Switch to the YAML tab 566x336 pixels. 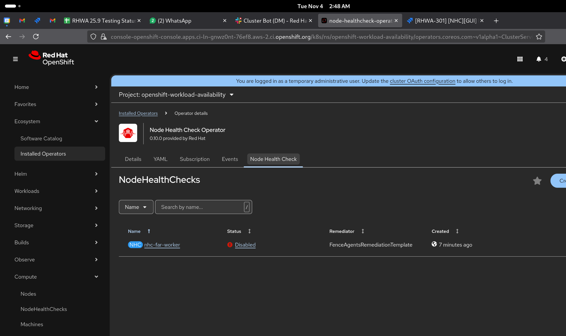[160, 159]
